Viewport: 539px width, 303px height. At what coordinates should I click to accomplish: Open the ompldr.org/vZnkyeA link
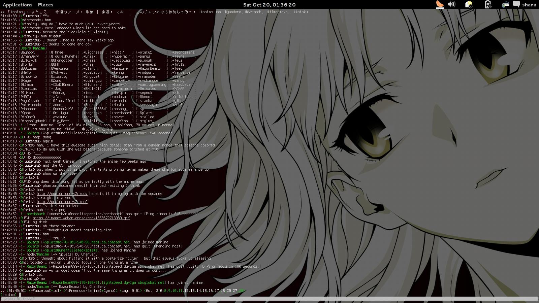pos(62,202)
